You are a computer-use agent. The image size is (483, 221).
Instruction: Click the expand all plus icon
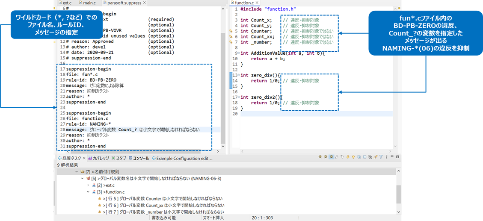[359, 158]
